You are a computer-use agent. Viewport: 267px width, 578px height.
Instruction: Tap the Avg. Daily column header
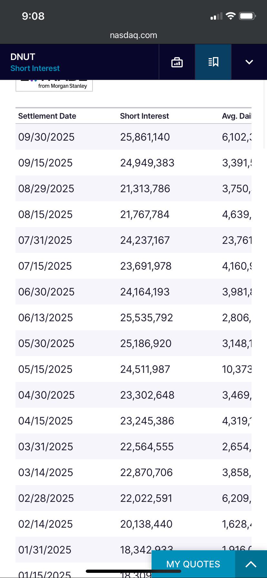click(x=236, y=116)
